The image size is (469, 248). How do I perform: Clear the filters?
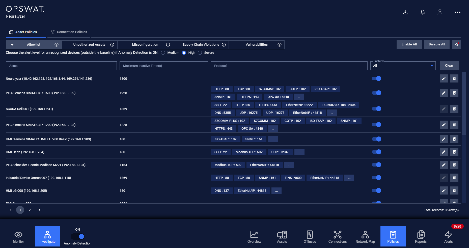[x=449, y=66]
